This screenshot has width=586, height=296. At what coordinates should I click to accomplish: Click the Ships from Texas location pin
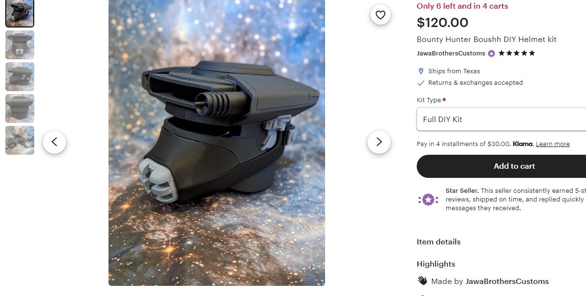tap(421, 71)
